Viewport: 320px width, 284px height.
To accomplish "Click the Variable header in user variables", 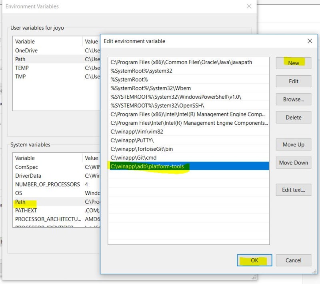I will (48, 42).
